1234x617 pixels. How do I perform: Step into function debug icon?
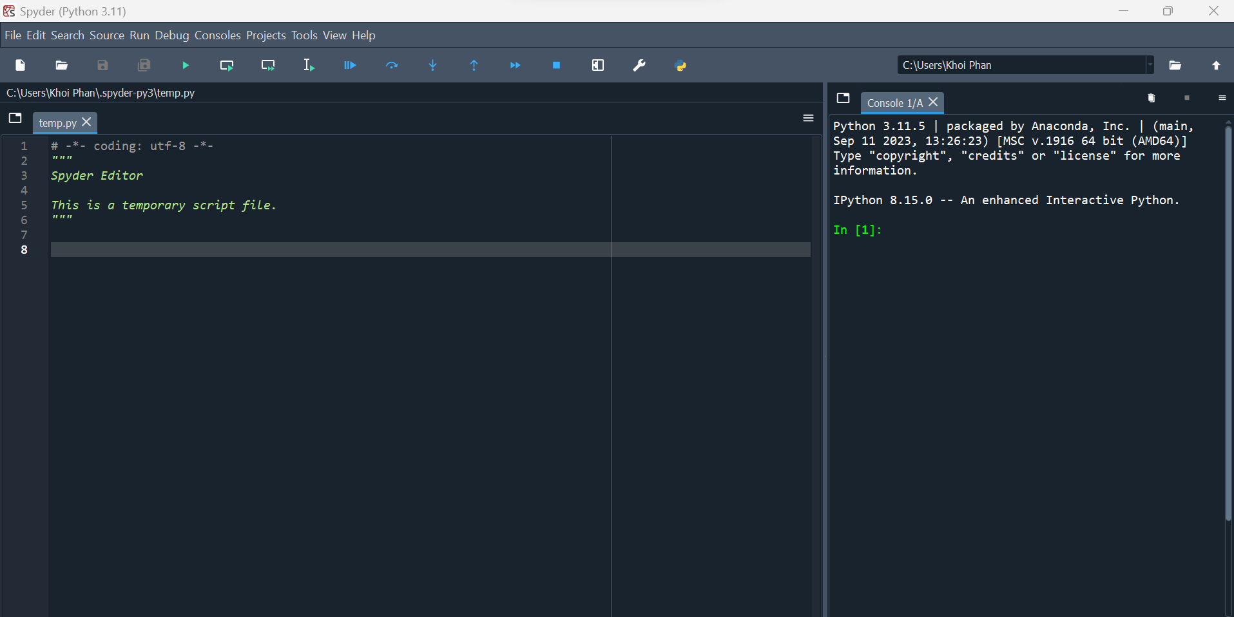[x=433, y=65]
